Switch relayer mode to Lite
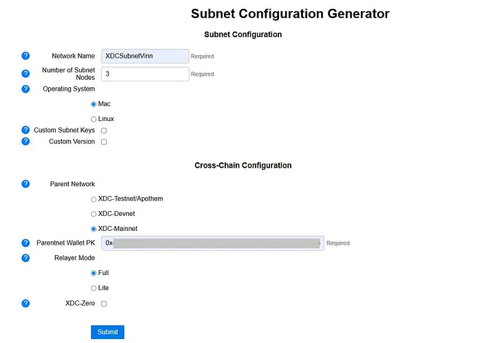Screen dimensions: 496x343 pos(94,288)
